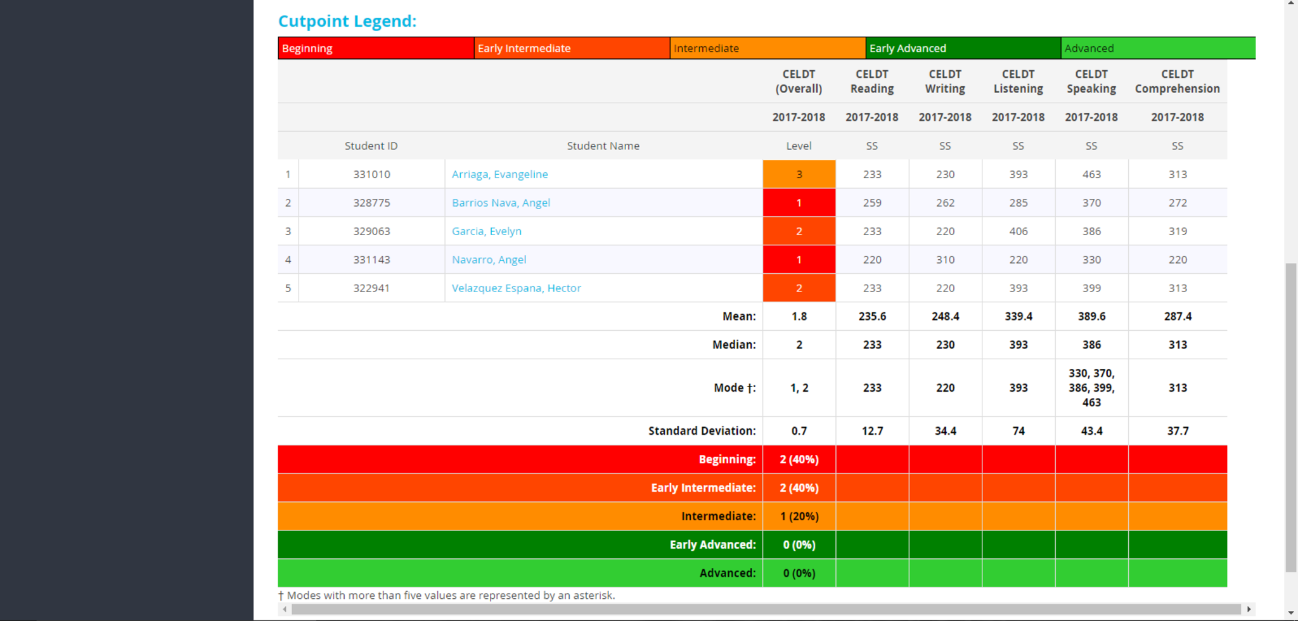Click the vertical scrollbar down arrow
The image size is (1298, 621).
point(1291,613)
